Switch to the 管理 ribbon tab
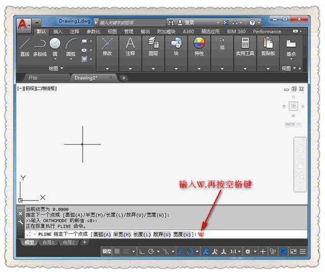 point(128,31)
